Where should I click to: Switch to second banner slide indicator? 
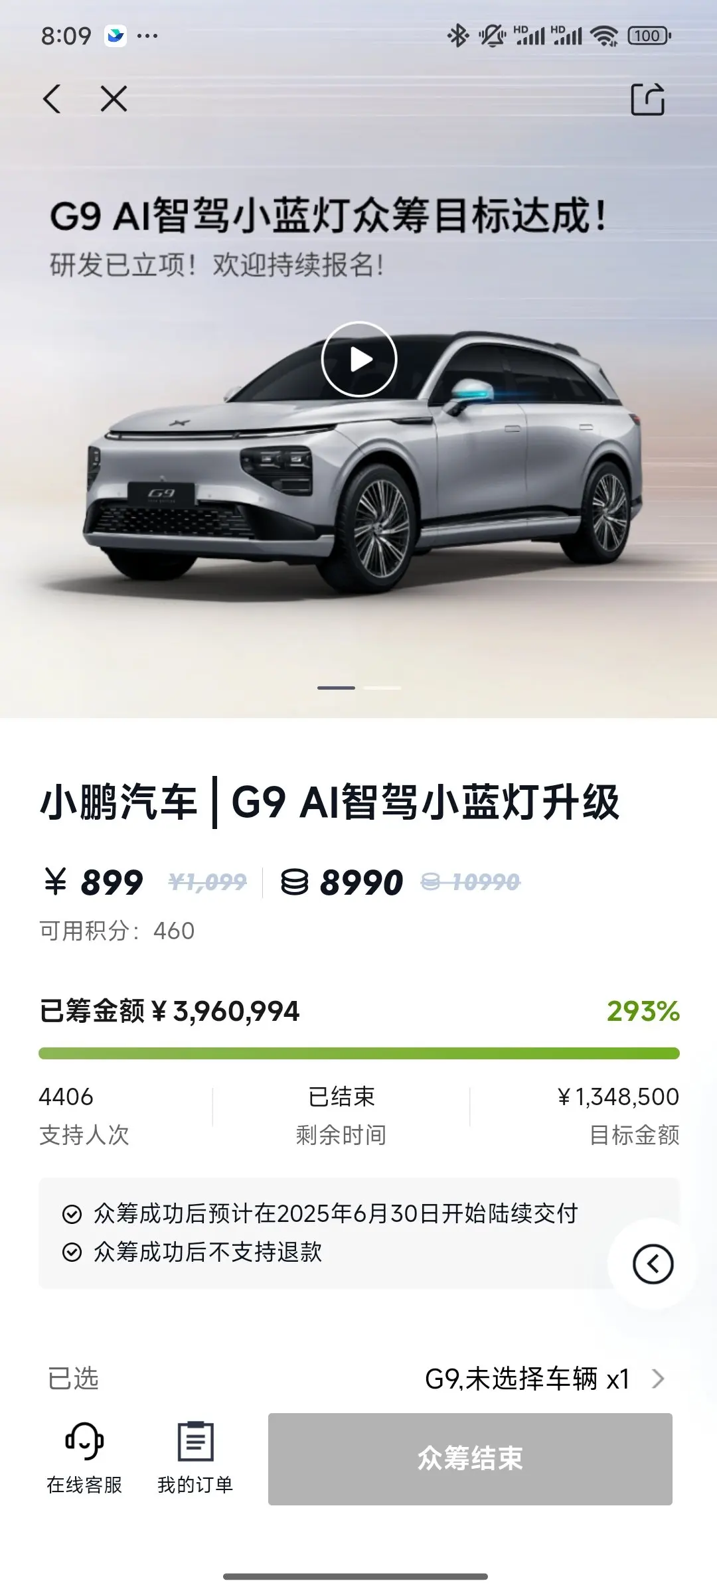coord(382,688)
